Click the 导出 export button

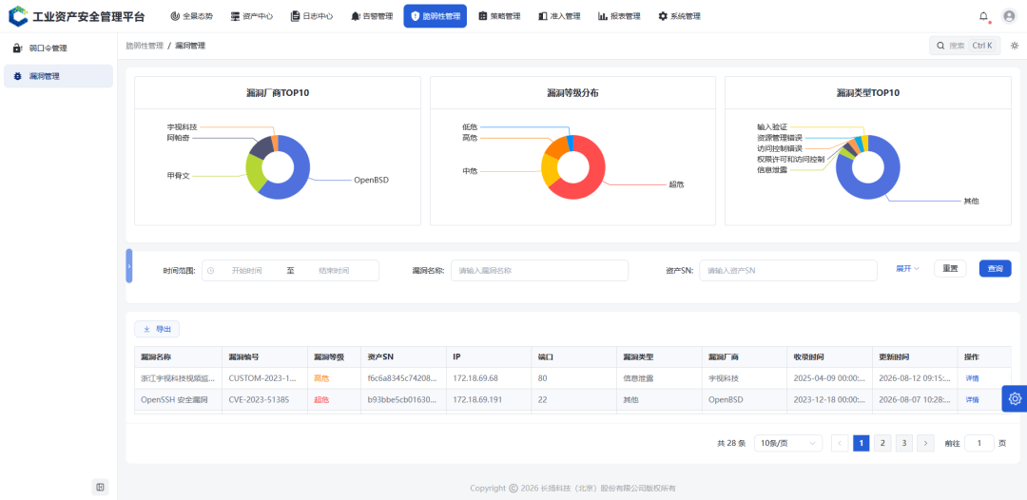coord(157,329)
